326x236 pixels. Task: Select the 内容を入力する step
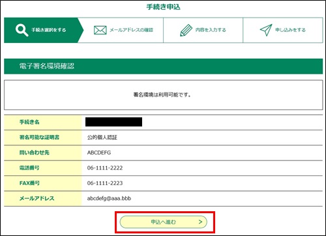click(x=203, y=30)
